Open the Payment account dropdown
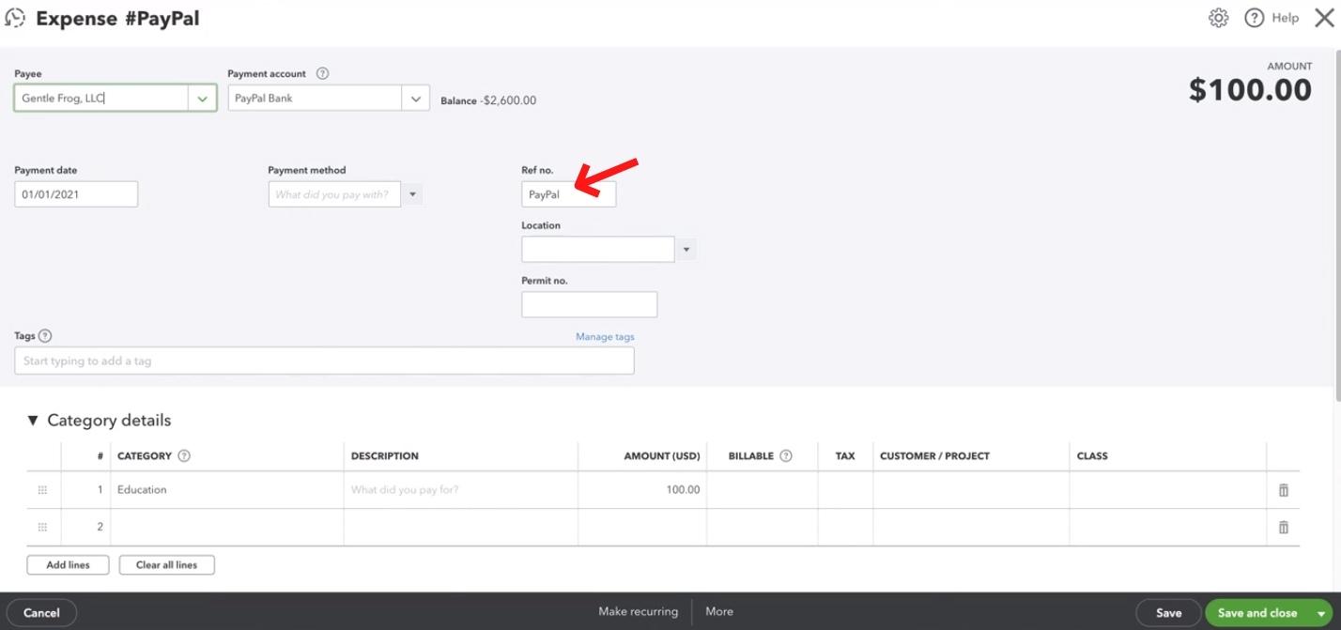 pos(415,99)
